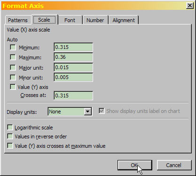Check Values in reverse order
The width and height of the screenshot is (196, 176).
coord(10,136)
